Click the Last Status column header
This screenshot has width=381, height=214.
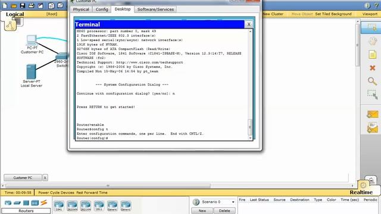pyautogui.click(x=259, y=200)
